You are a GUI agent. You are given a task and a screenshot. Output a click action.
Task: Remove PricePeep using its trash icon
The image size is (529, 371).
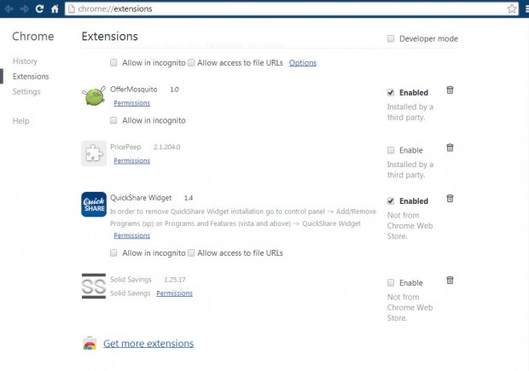click(450, 148)
